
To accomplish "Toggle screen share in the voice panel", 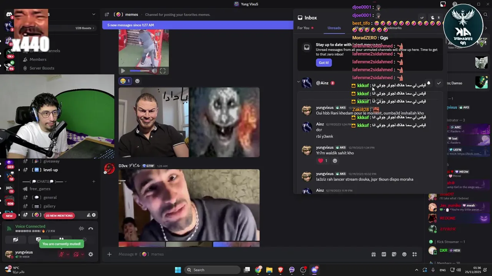I will [x=38, y=239].
